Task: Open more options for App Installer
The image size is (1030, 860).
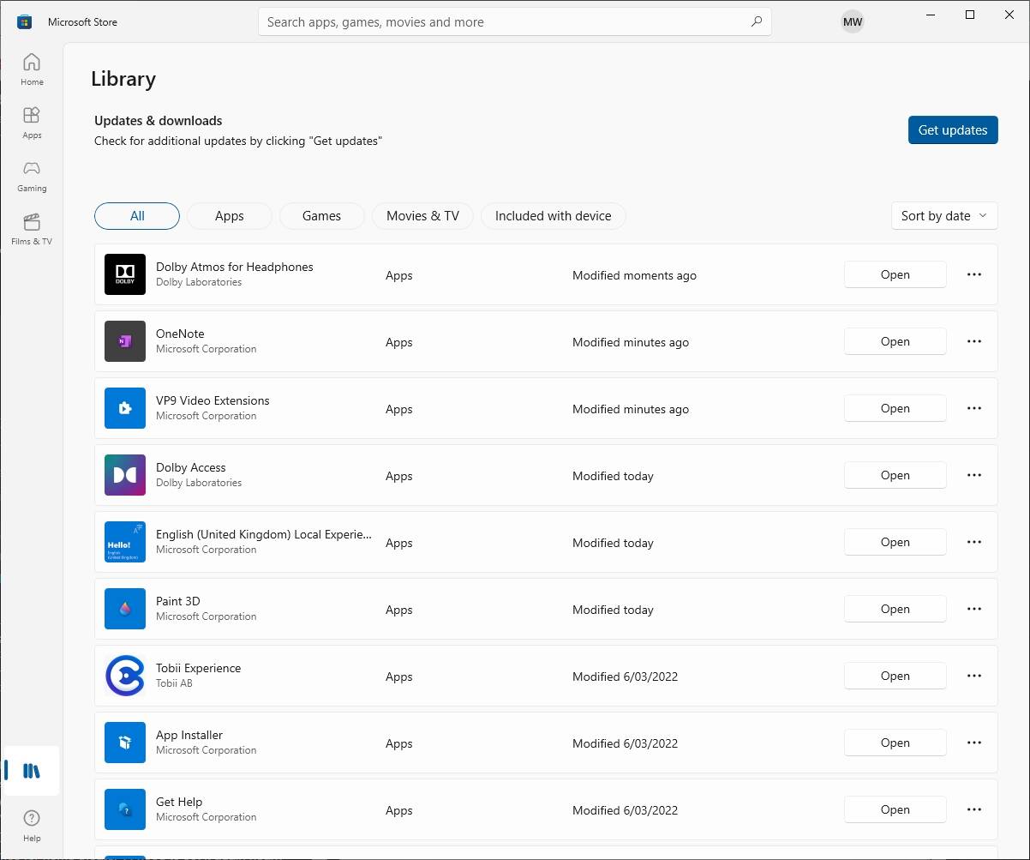Action: (x=974, y=743)
